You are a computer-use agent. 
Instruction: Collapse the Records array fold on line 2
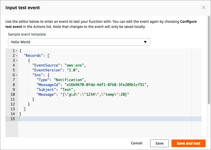pyautogui.click(x=17, y=56)
